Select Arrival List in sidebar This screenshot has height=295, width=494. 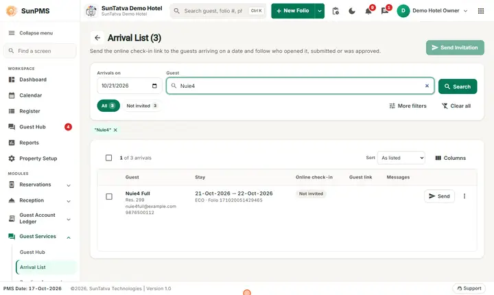pyautogui.click(x=46, y=268)
